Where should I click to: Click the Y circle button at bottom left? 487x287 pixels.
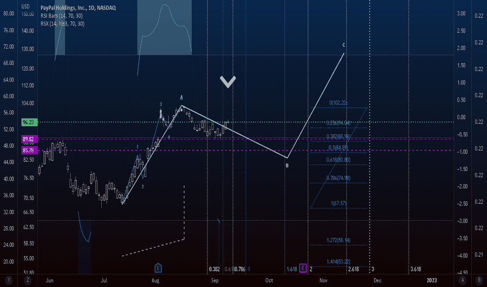[x=9, y=280]
